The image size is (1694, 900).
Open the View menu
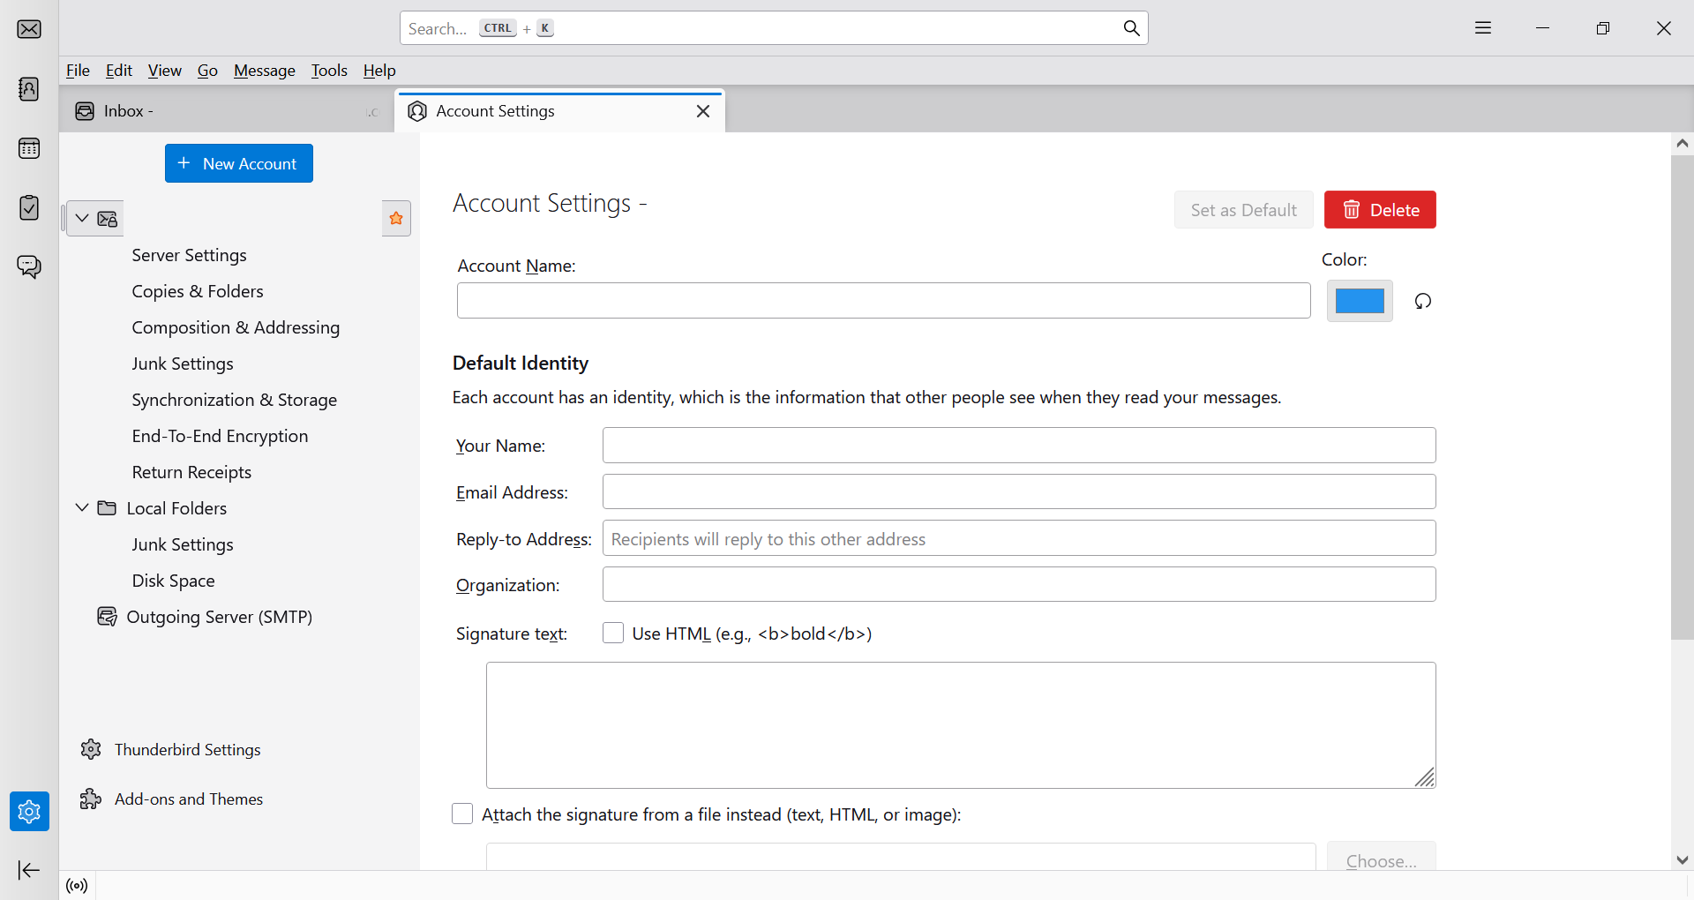point(164,71)
